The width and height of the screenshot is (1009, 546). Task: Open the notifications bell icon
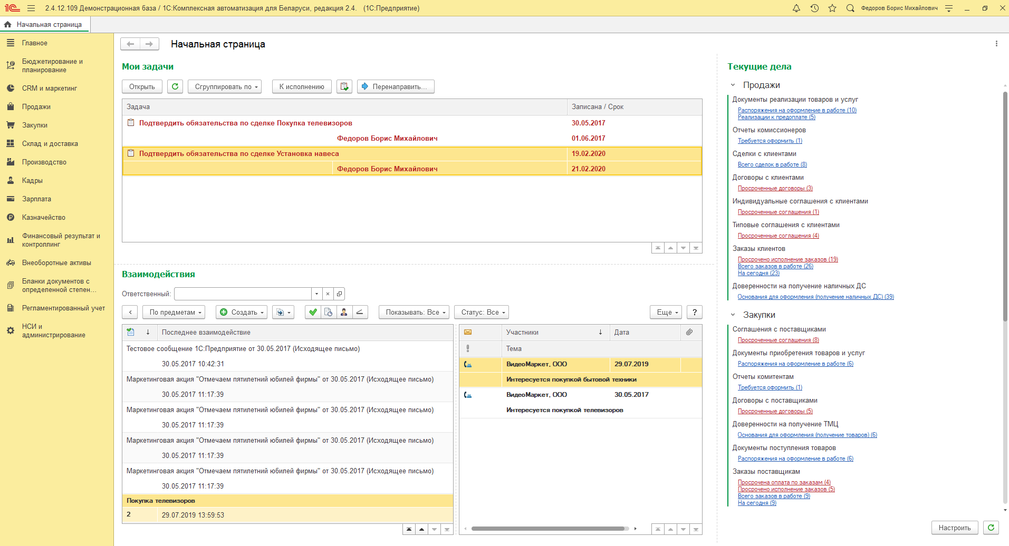(796, 8)
